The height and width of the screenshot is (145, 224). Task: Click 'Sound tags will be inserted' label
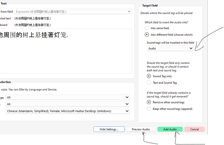[170, 43]
